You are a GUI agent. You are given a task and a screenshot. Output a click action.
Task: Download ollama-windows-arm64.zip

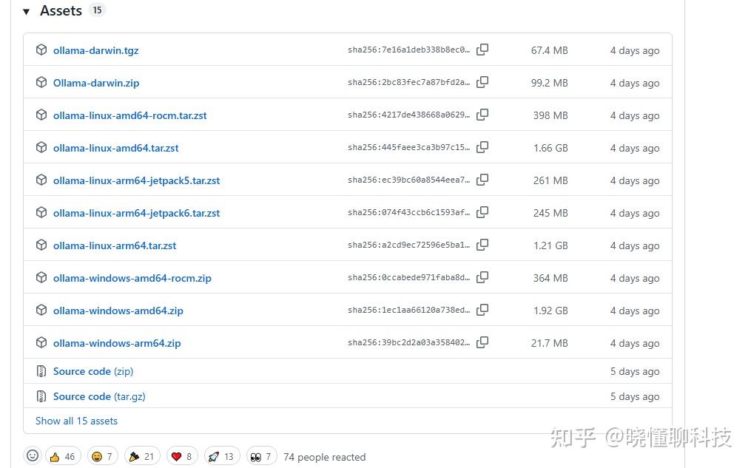tap(117, 343)
